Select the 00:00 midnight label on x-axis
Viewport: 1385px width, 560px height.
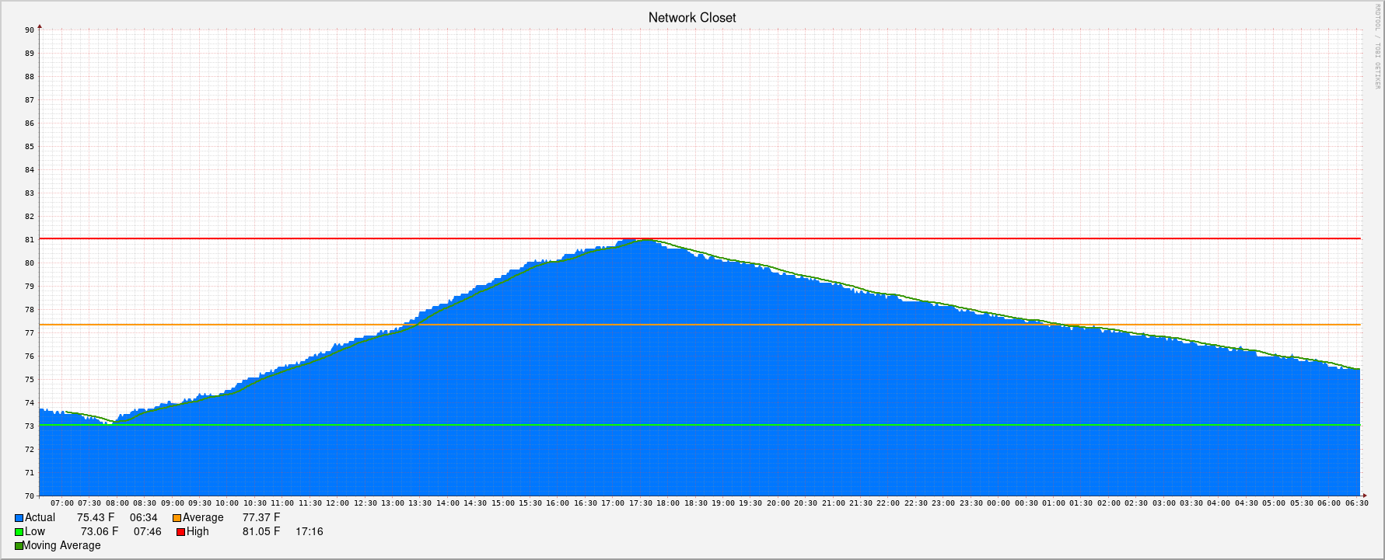pos(999,503)
